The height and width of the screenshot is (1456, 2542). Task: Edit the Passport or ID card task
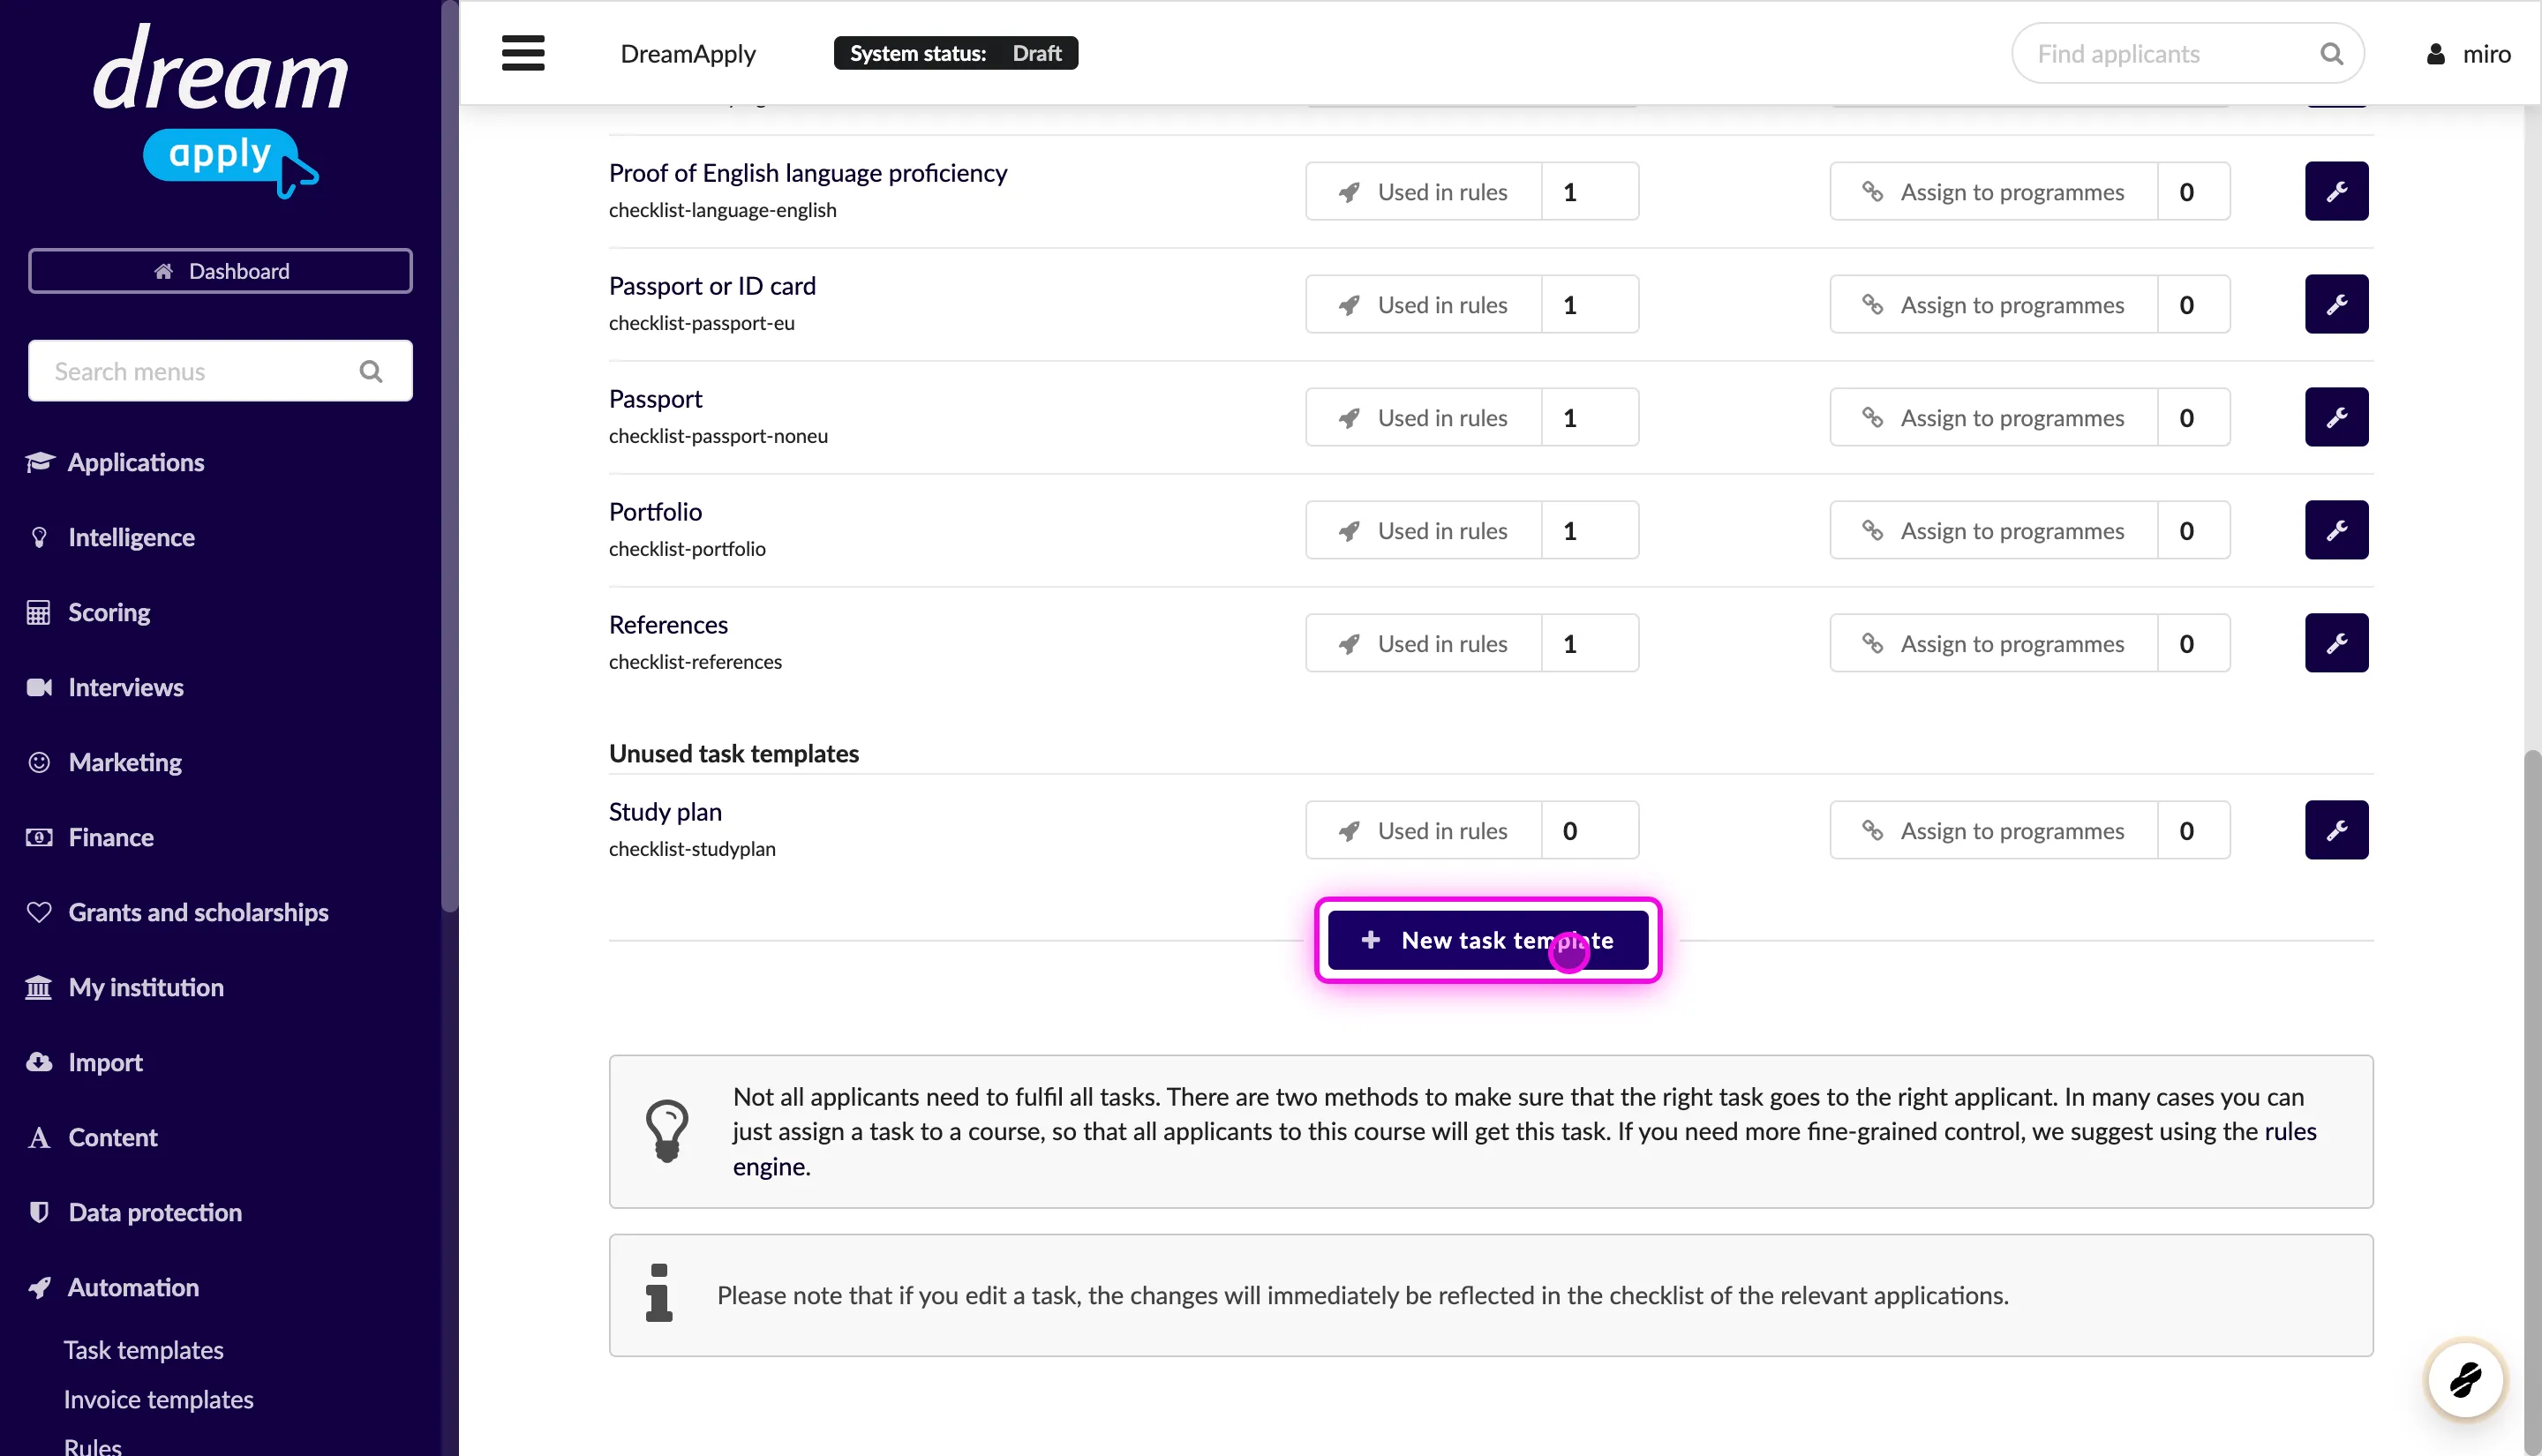2336,304
